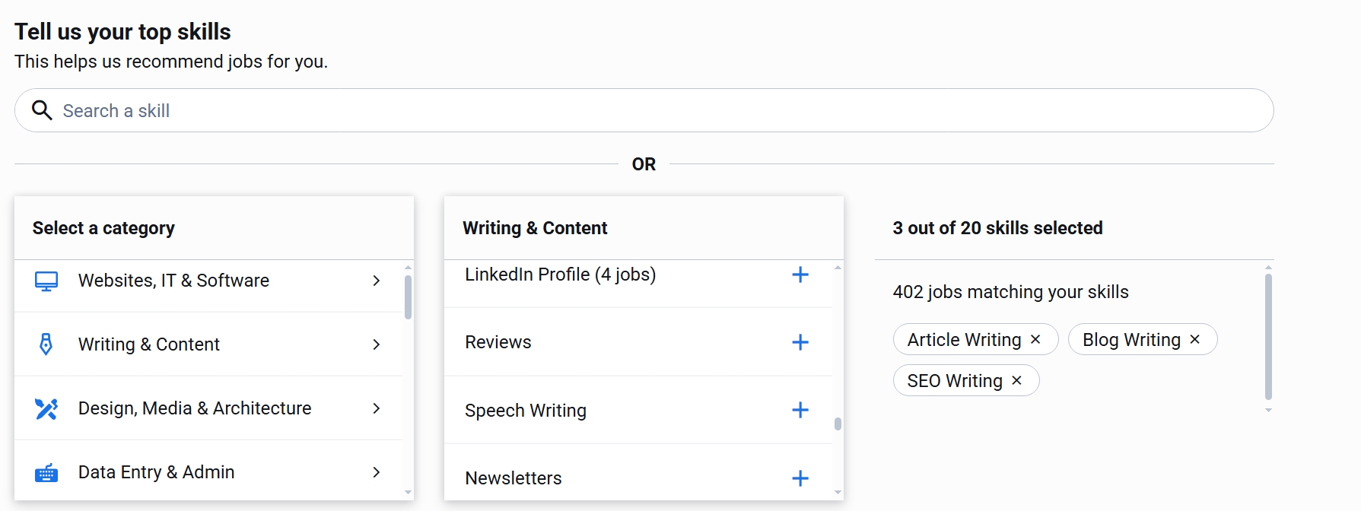Click Writing & Content list scrollbar thumb
Viewport: 1361px width, 511px height.
click(x=838, y=424)
